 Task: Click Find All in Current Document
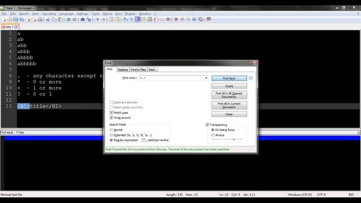229,105
